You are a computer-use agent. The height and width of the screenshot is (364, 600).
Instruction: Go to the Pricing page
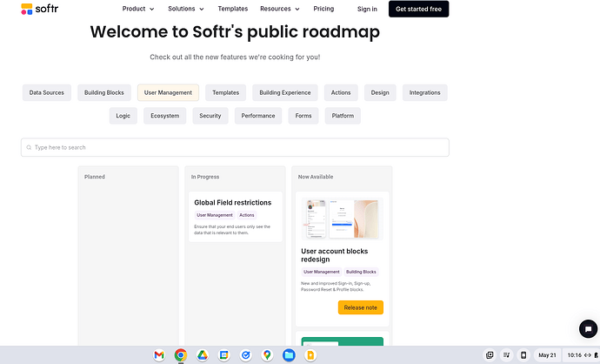pos(323,9)
